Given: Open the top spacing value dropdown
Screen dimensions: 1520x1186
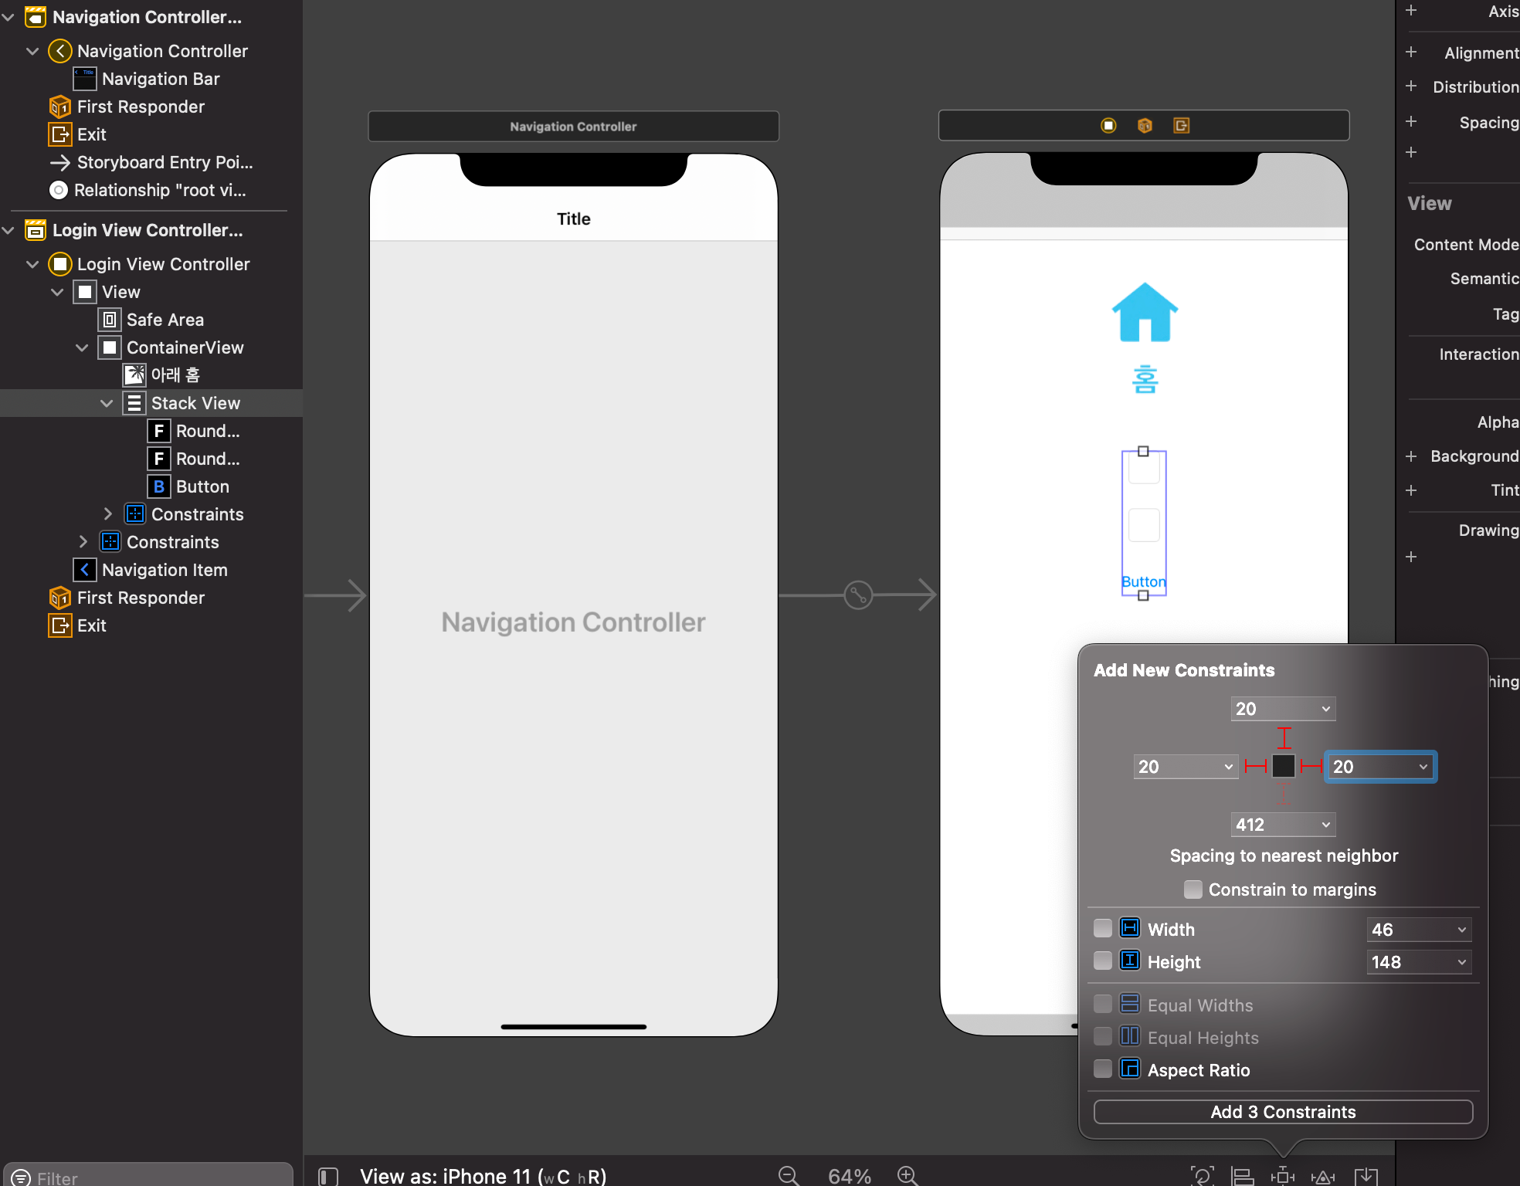Looking at the screenshot, I should point(1325,709).
